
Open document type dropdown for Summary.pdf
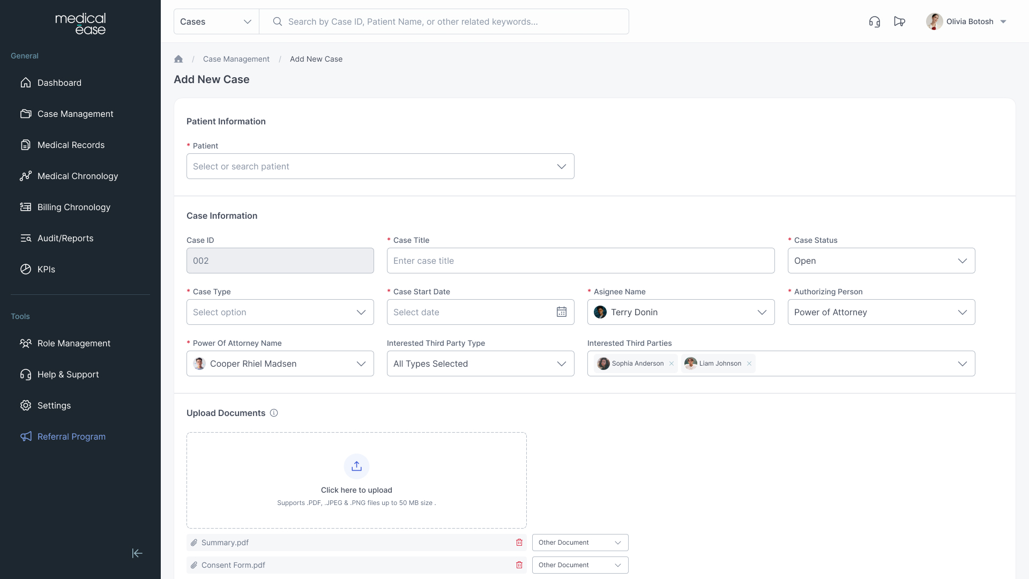pyautogui.click(x=580, y=543)
